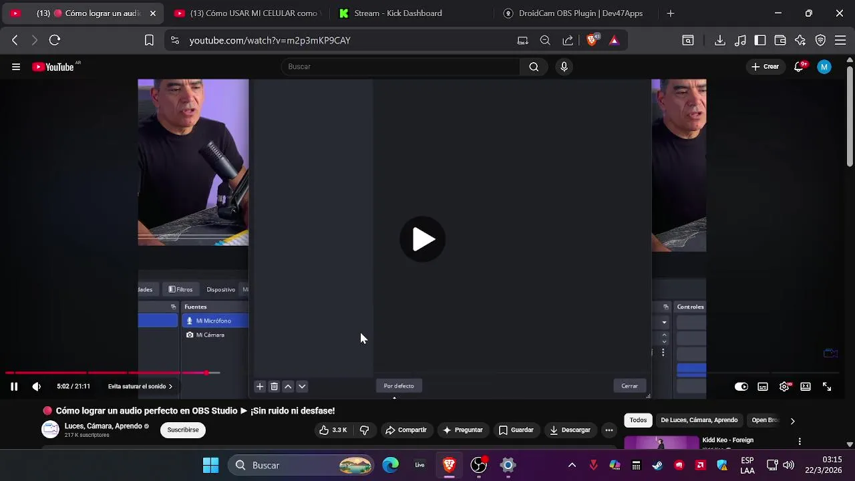Open Brave Rewards triangle icon
Viewport: 855px width, 481px height.
coord(614,40)
